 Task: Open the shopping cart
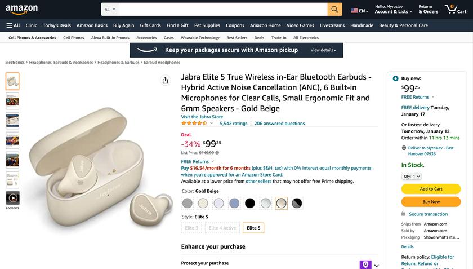pos(456,9)
